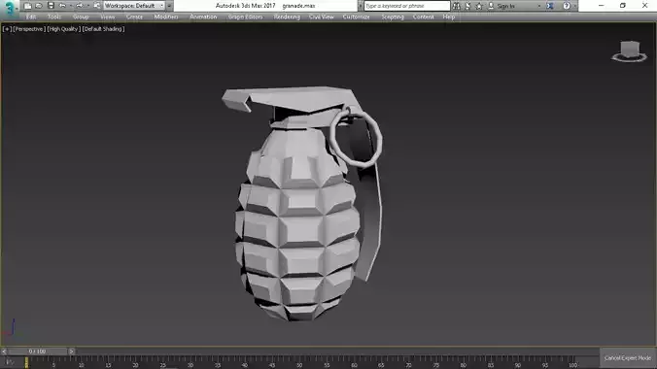This screenshot has height=369, width=657.
Task: Click the [High Quality] viewport label
Action: [63, 29]
